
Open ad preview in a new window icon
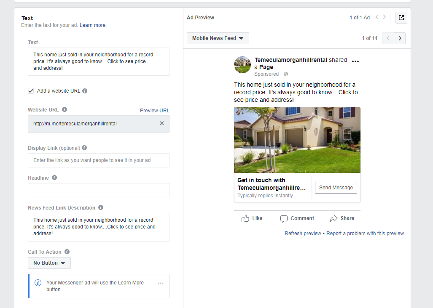pyautogui.click(x=401, y=18)
